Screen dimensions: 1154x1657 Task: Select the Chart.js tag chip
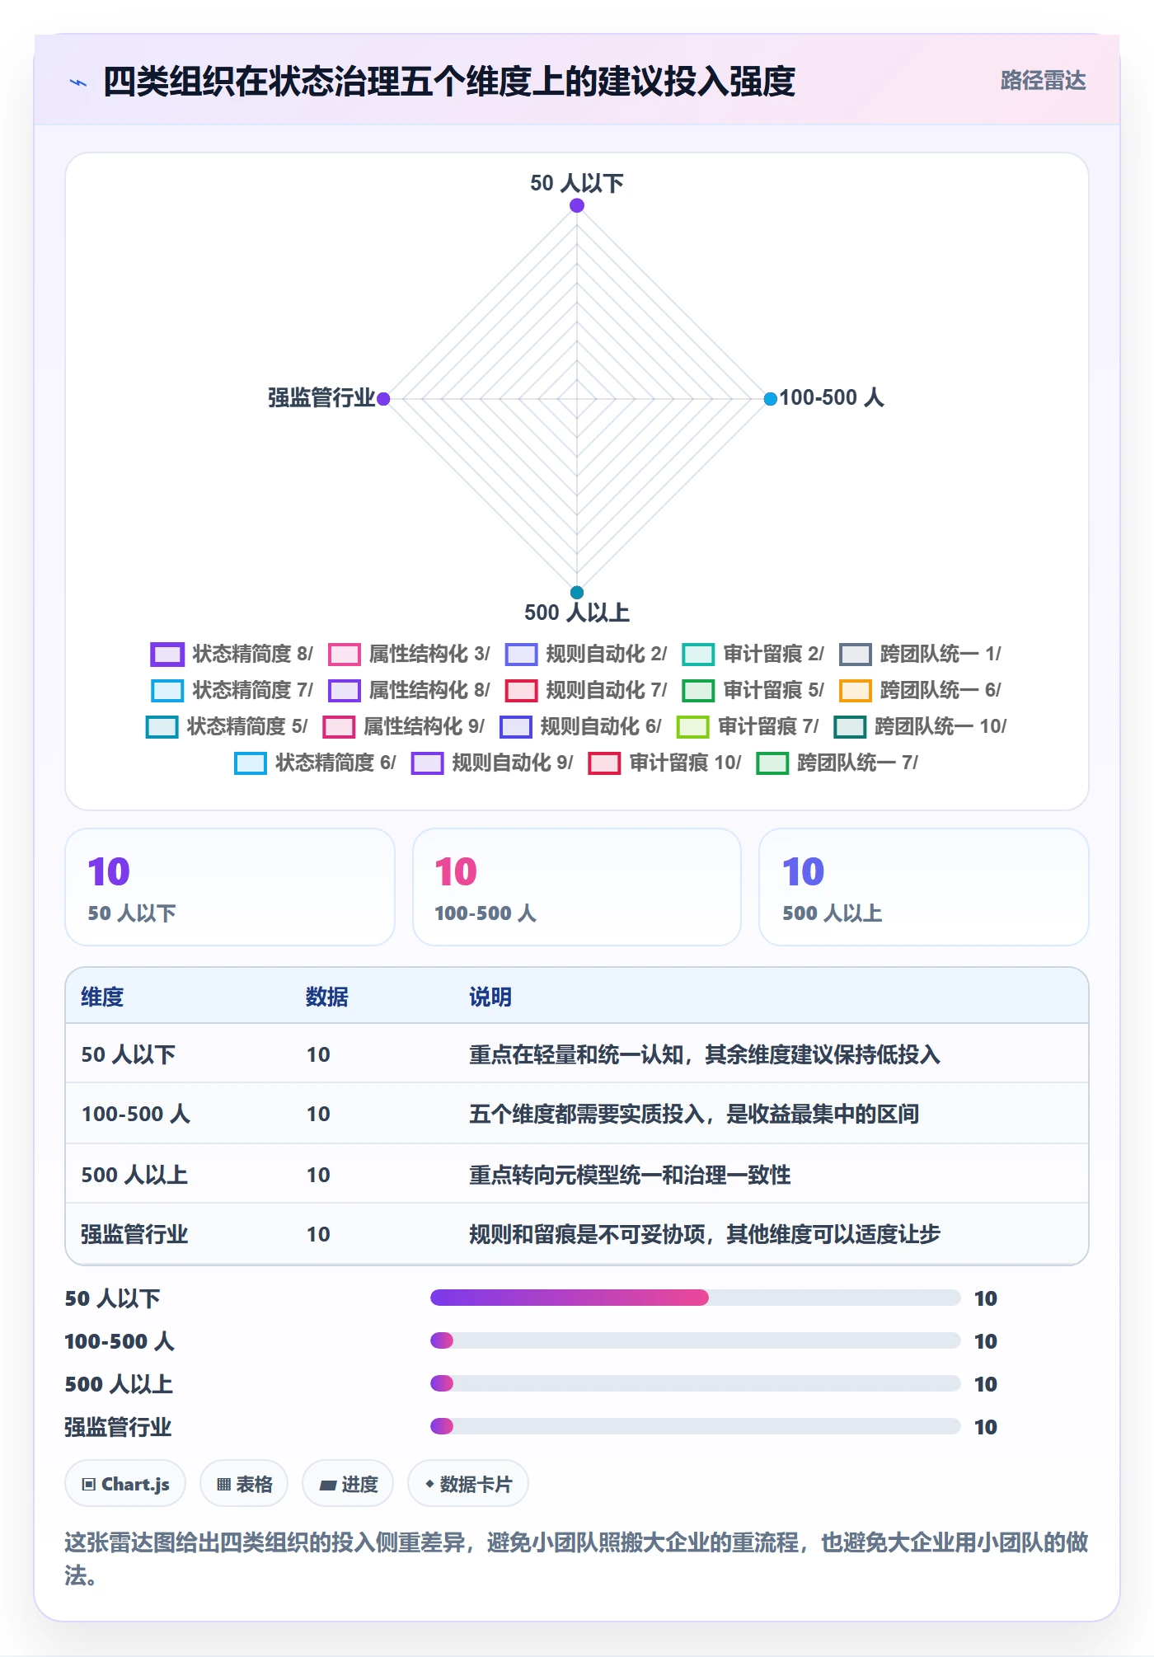125,1485
